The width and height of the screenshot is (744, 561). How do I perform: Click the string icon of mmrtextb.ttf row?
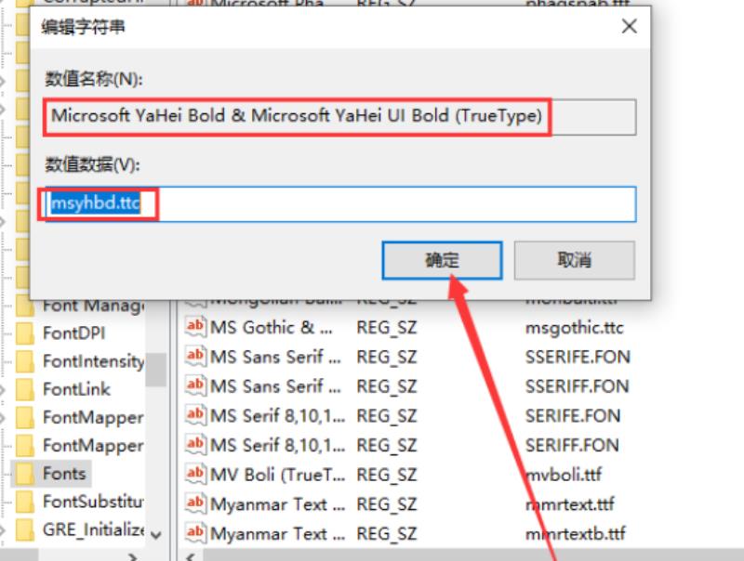point(195,533)
